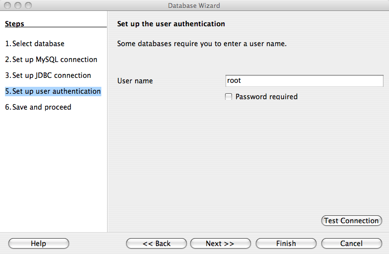
Task: Click the User name text field
Action: [x=304, y=81]
